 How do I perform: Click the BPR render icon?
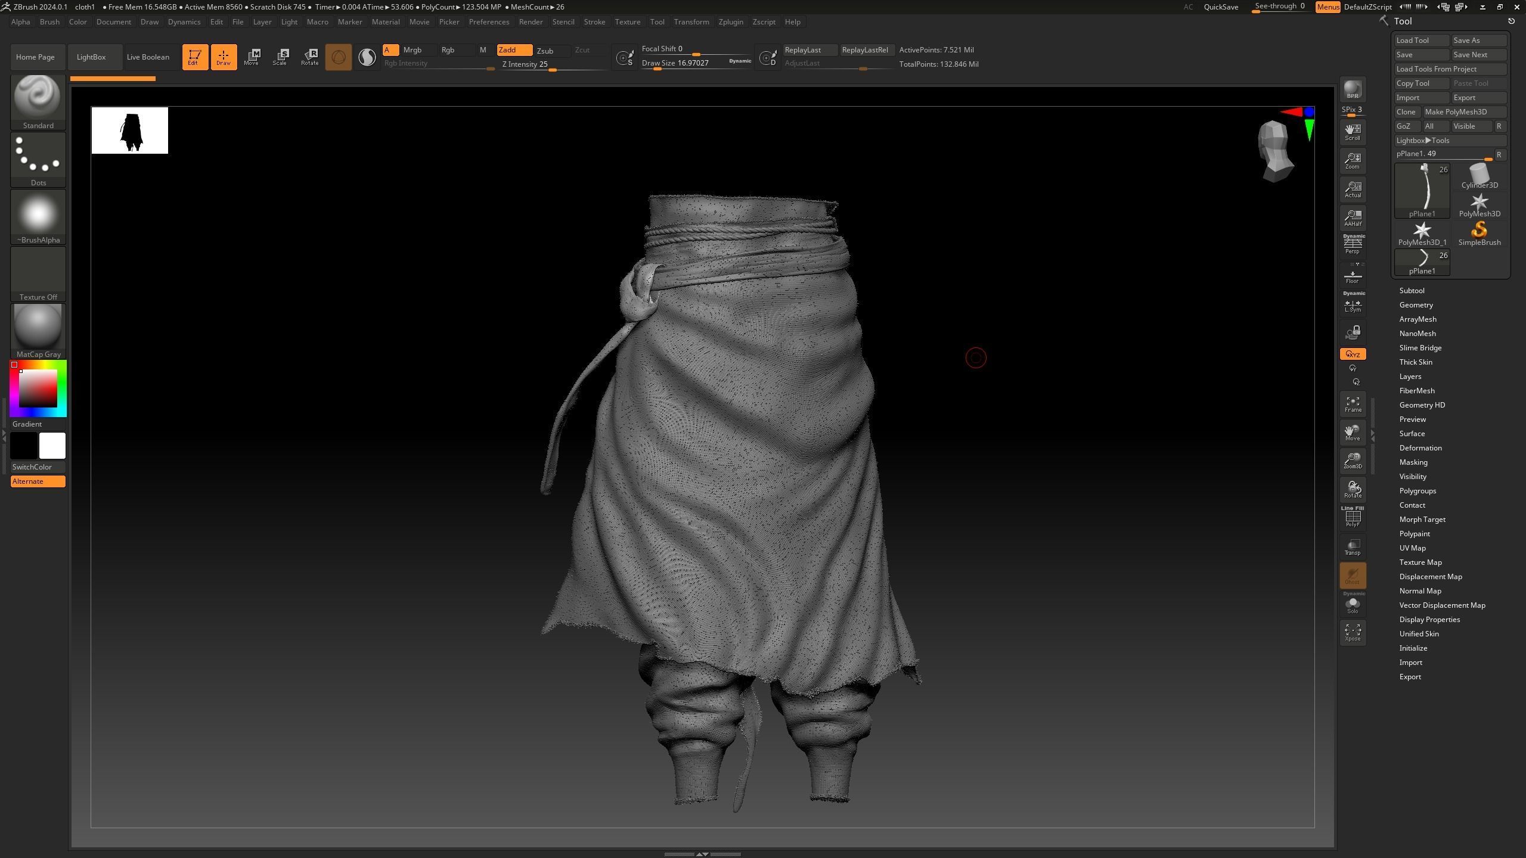[1353, 90]
